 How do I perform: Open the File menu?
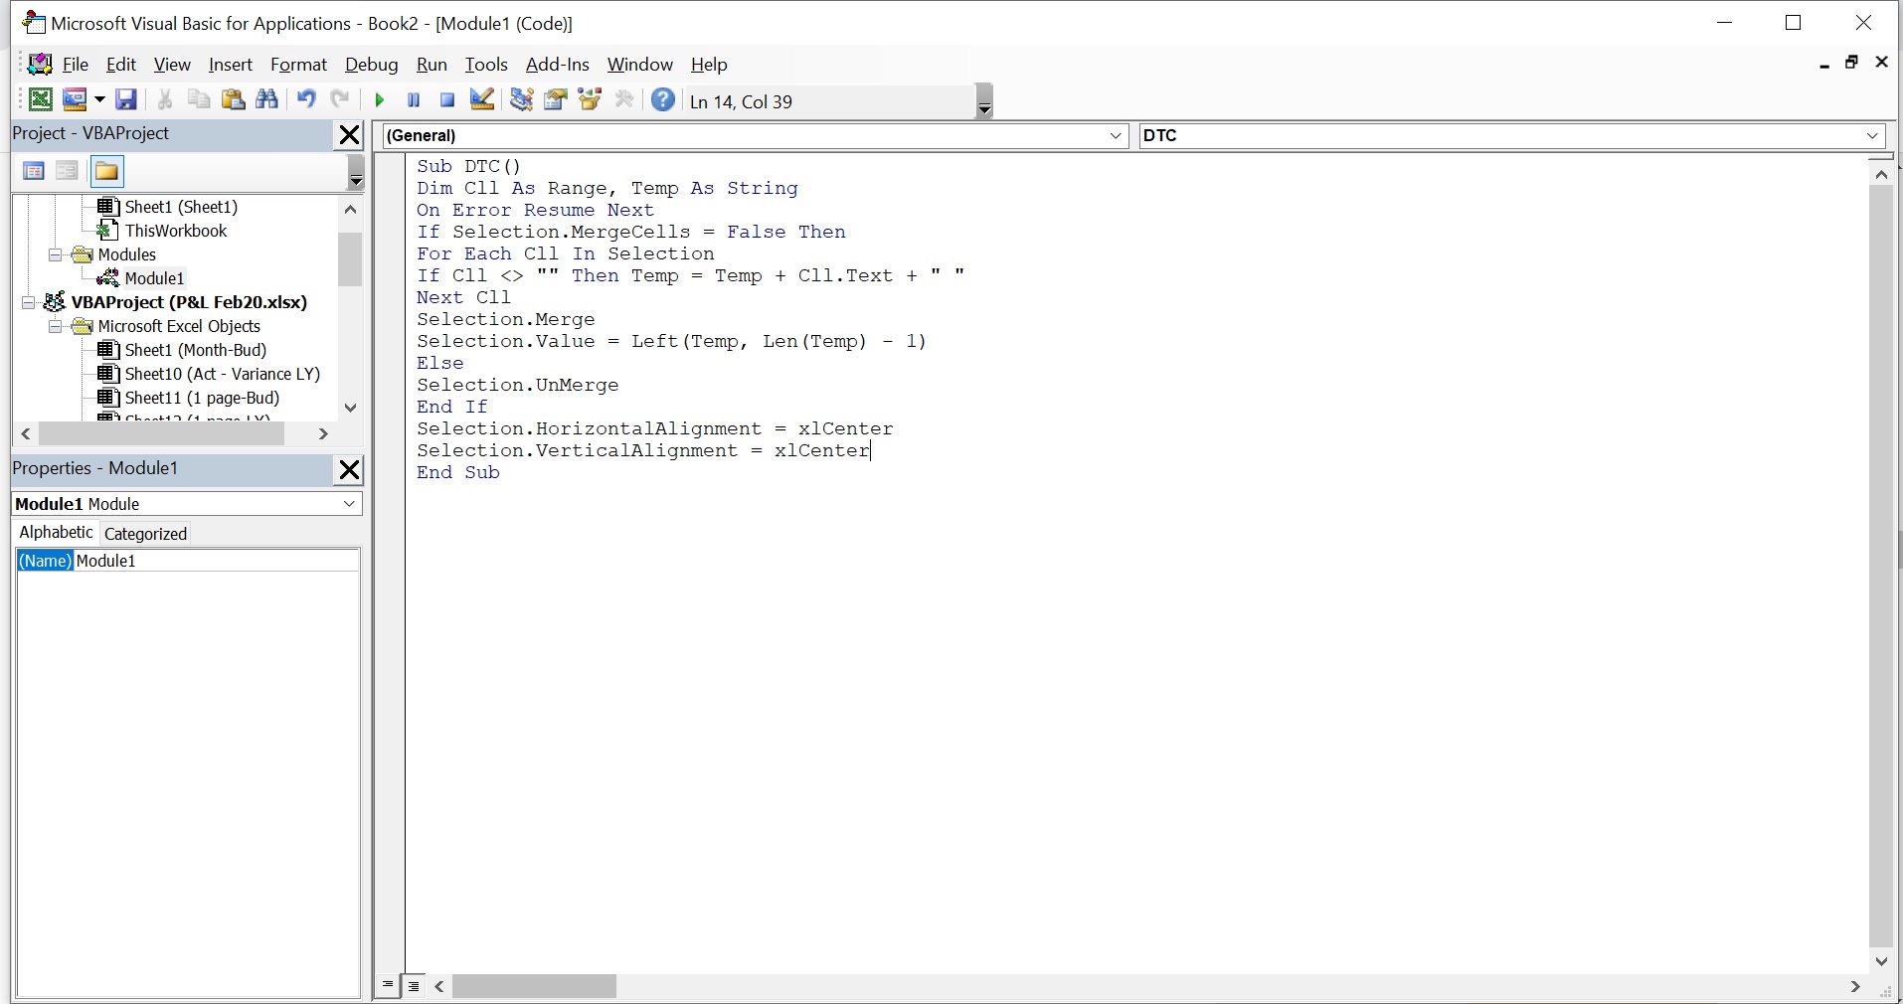click(76, 65)
